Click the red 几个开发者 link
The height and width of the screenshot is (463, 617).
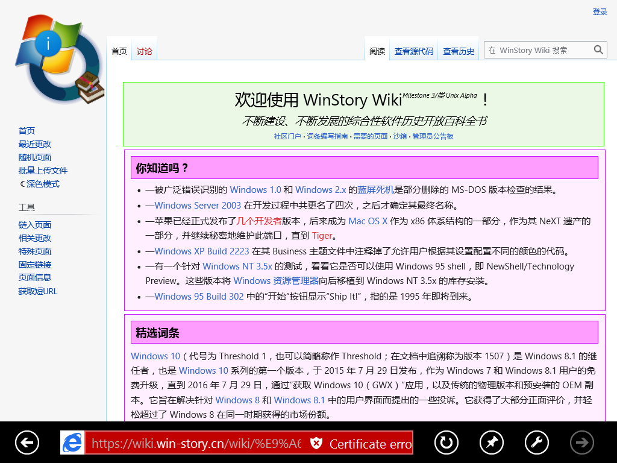[x=259, y=221]
